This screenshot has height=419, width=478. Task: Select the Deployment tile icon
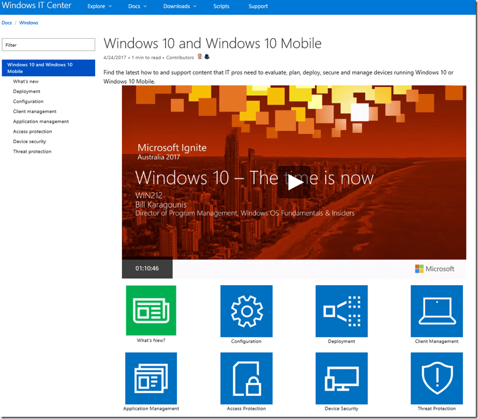click(341, 310)
